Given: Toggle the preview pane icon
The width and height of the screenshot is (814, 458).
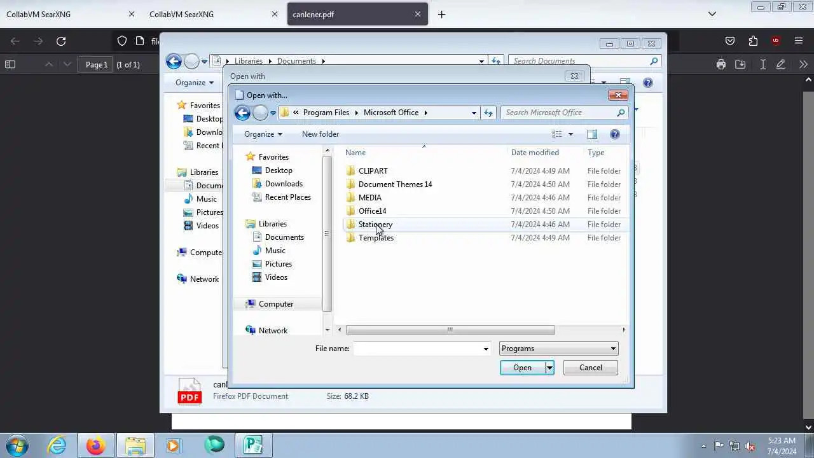Looking at the screenshot, I should [592, 134].
